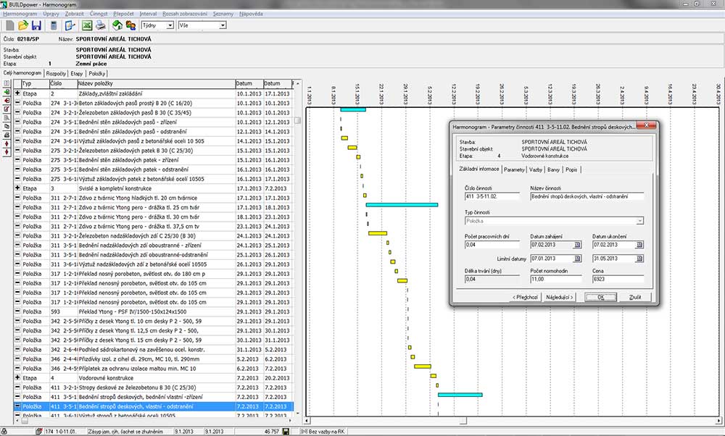The image size is (725, 436).
Task: Click the red up arrow icon in left sidebar
Action: [x=7, y=143]
